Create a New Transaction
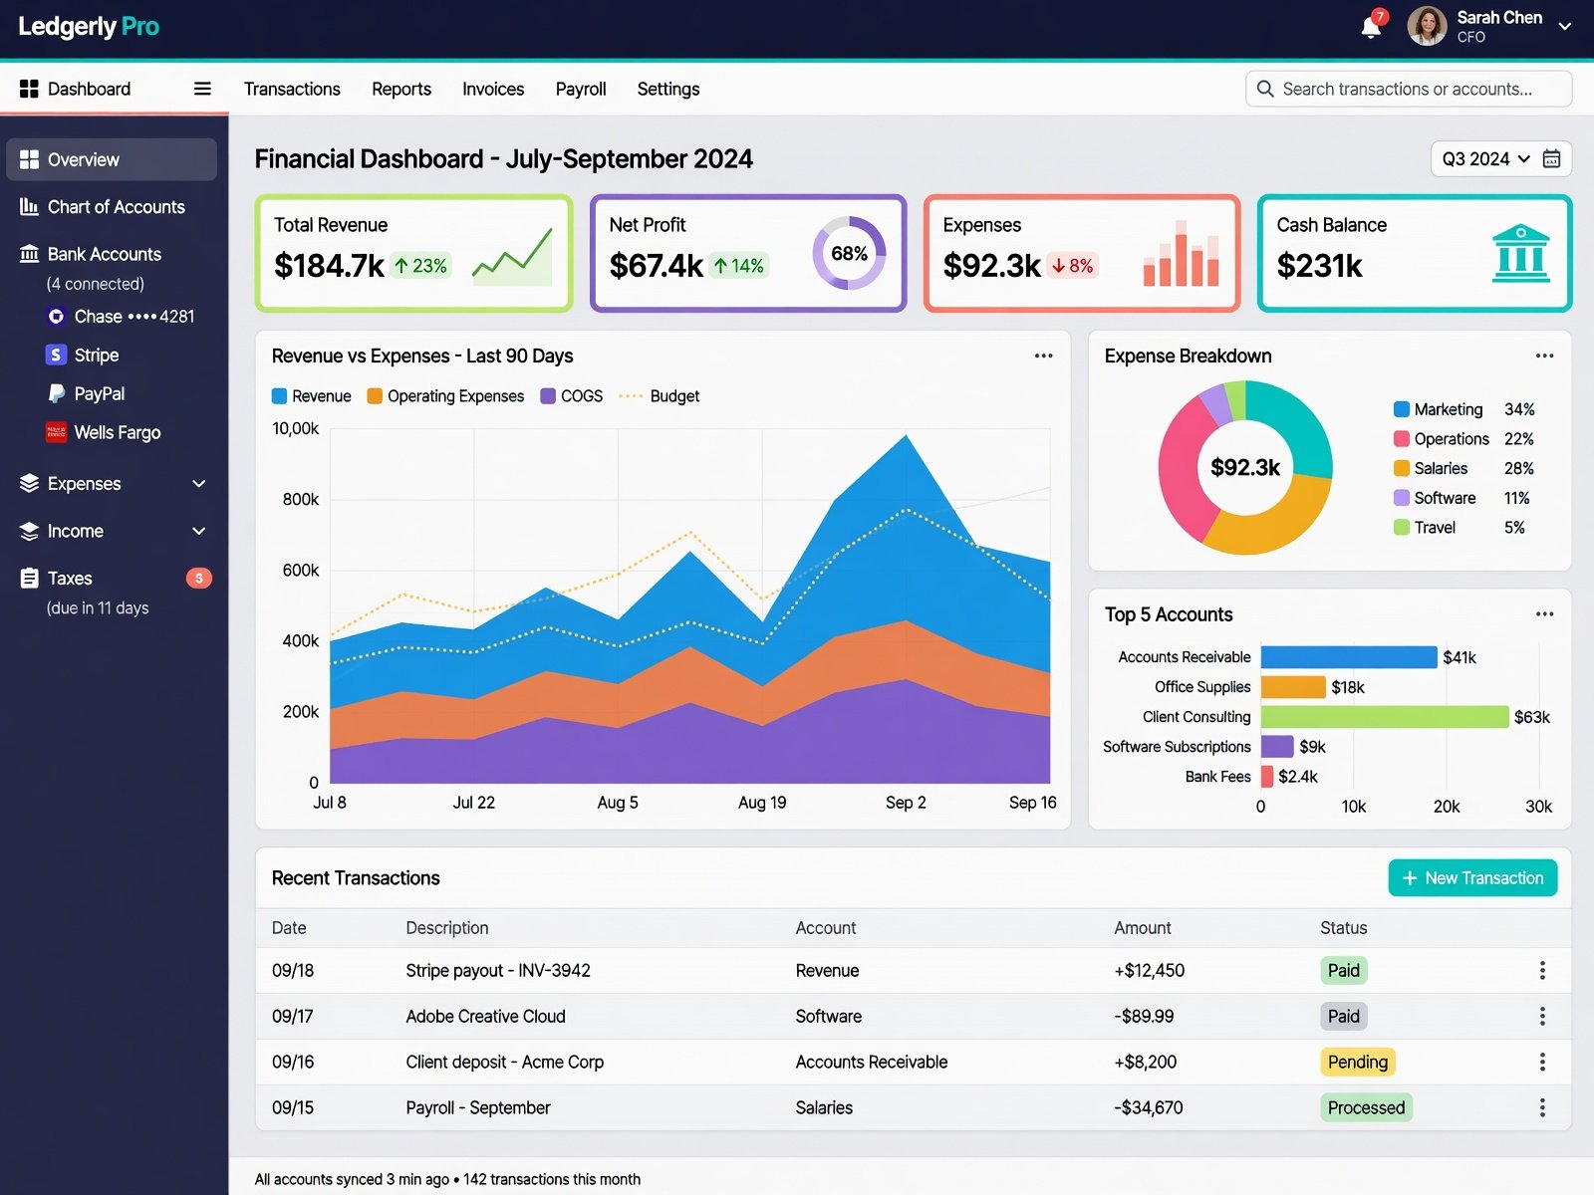 (x=1472, y=877)
